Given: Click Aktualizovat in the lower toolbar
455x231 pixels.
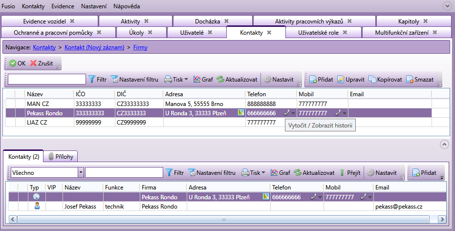Looking at the screenshot, I should [x=314, y=173].
